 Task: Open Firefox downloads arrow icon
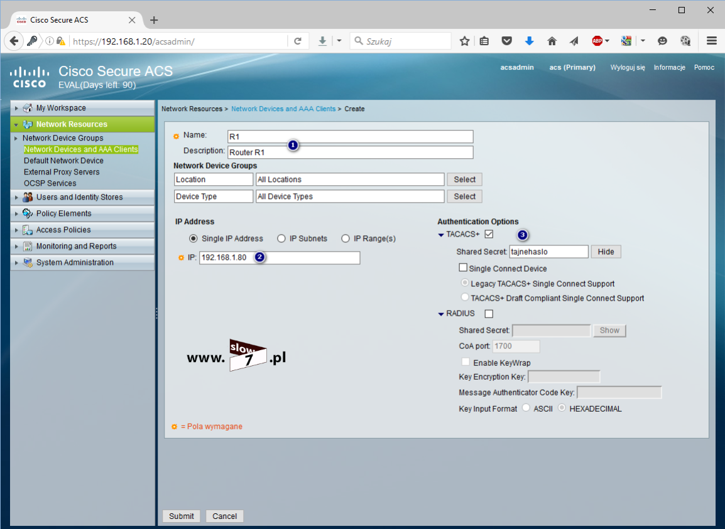[x=322, y=41]
